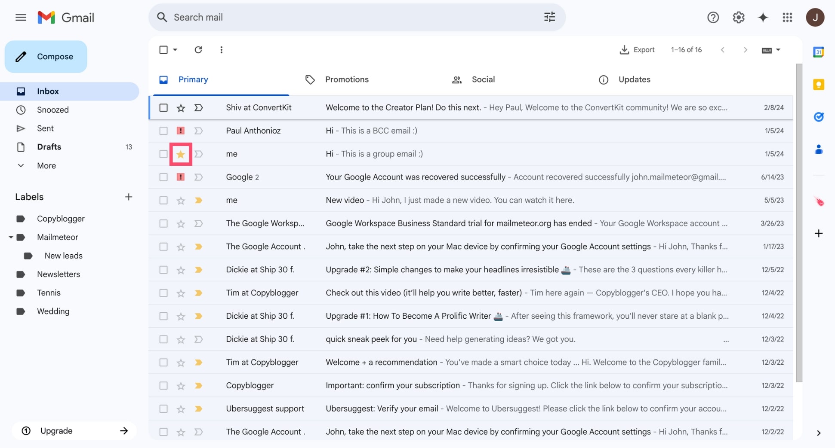The height and width of the screenshot is (448, 835).
Task: Open the Copyblogger label
Action: (x=61, y=219)
